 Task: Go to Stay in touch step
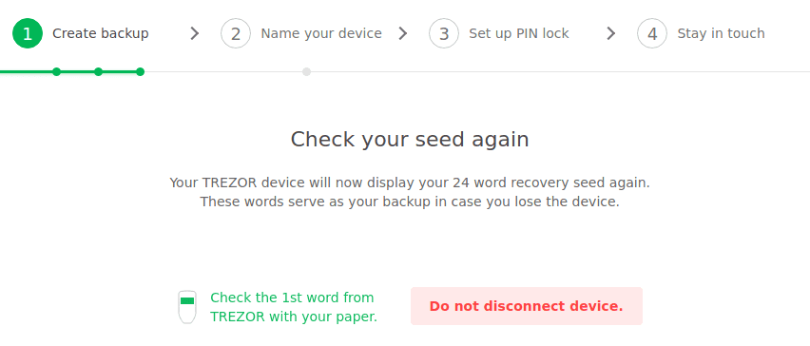(x=721, y=33)
